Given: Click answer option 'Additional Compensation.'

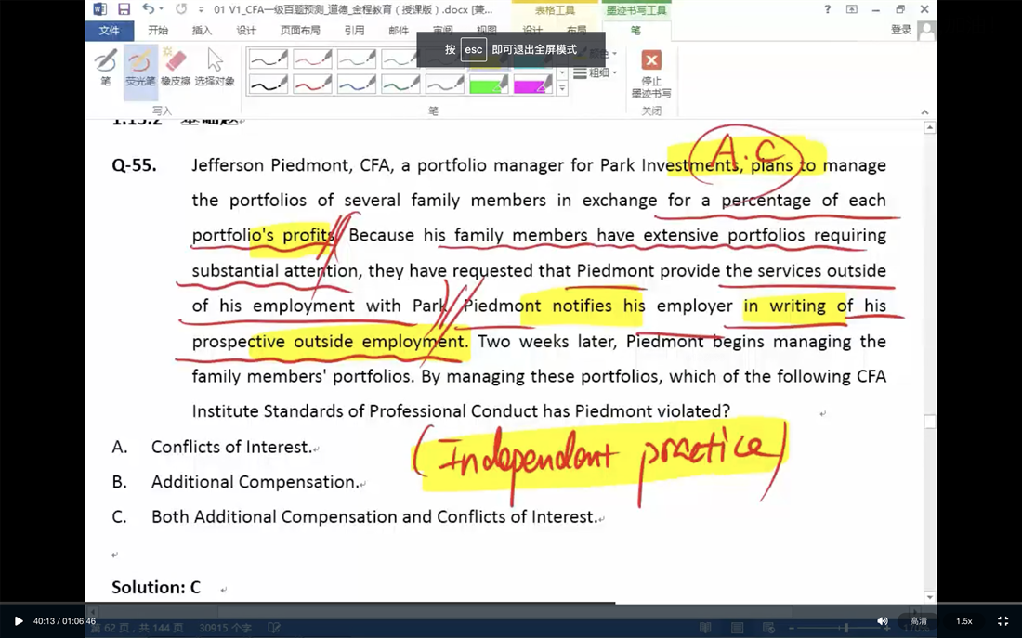Looking at the screenshot, I should (x=255, y=482).
